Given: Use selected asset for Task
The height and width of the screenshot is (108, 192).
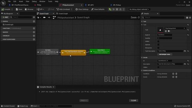Looking at the screenshot, I should coord(166,31).
